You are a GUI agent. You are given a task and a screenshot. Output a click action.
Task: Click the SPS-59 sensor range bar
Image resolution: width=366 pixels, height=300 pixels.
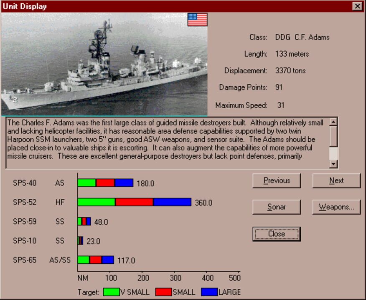(84, 222)
